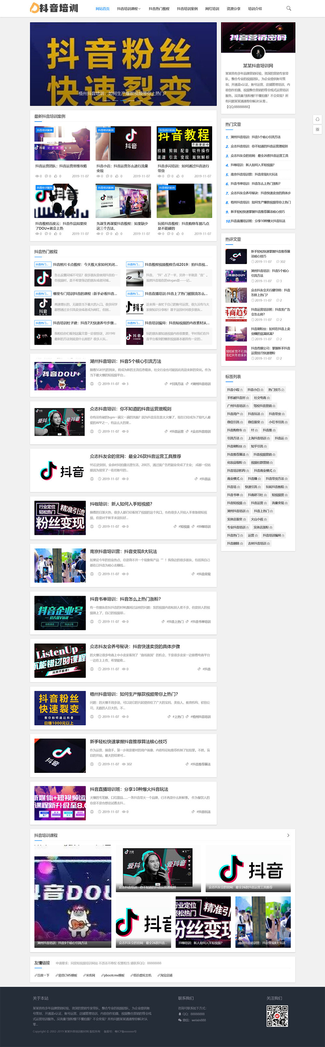
Task: Click the 吉林抖音培训 tag
Action: [x=258, y=543]
